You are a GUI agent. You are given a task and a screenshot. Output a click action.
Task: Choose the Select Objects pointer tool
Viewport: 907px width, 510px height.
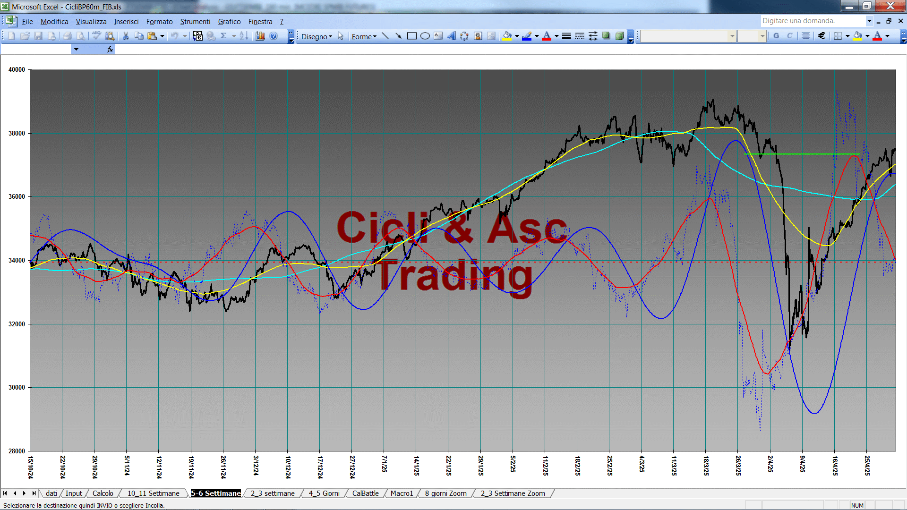click(341, 36)
